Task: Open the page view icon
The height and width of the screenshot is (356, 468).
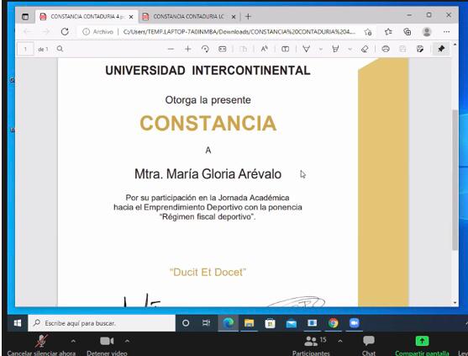Action: point(244,49)
